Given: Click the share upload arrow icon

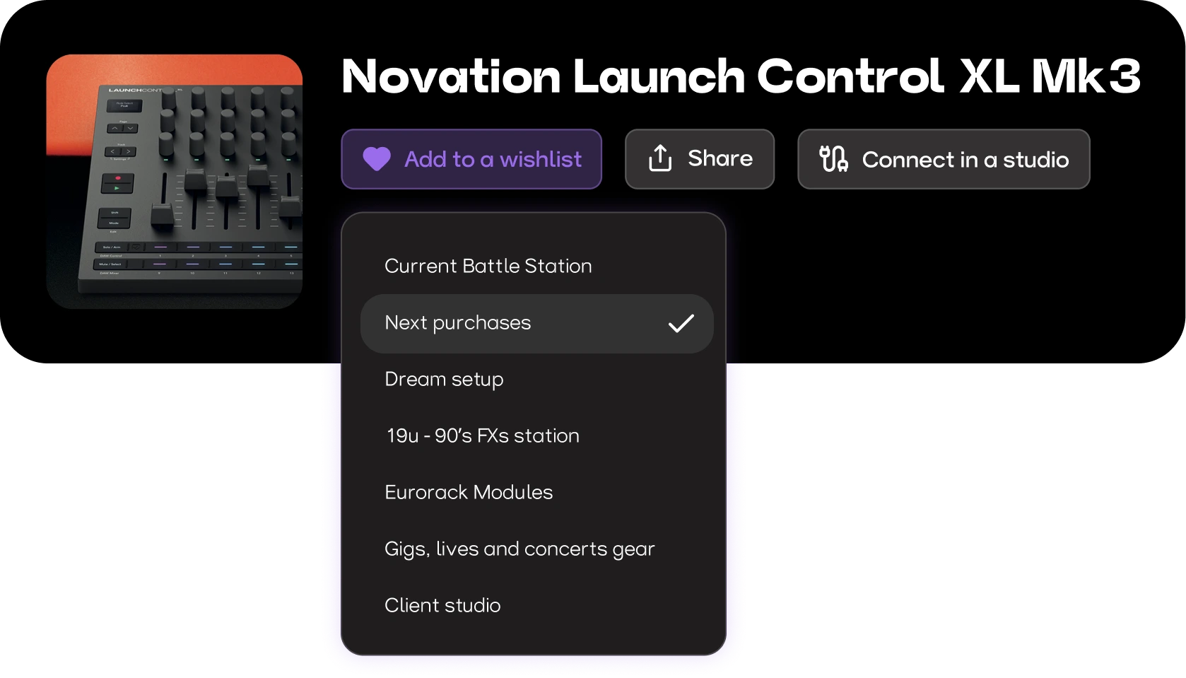Looking at the screenshot, I should coord(660,158).
